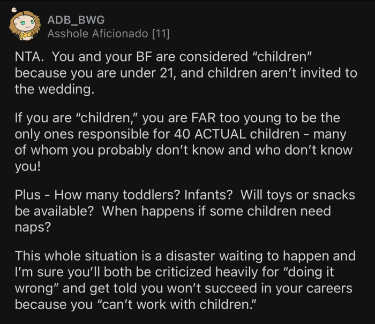Click "Plus - How many toddlers?" text
Screen dimensions: 375x324
(91, 195)
